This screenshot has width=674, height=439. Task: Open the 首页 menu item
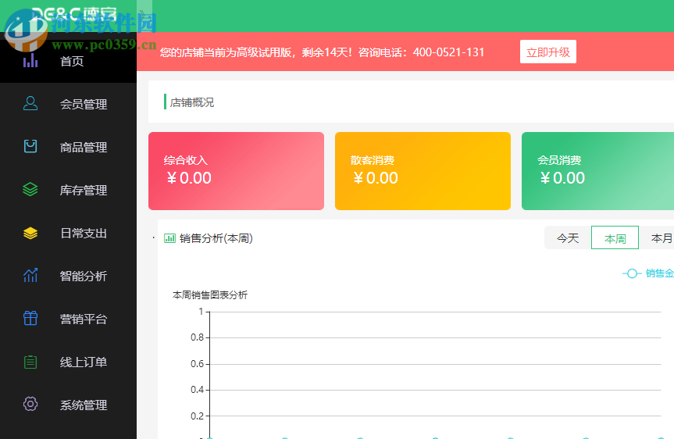click(69, 61)
